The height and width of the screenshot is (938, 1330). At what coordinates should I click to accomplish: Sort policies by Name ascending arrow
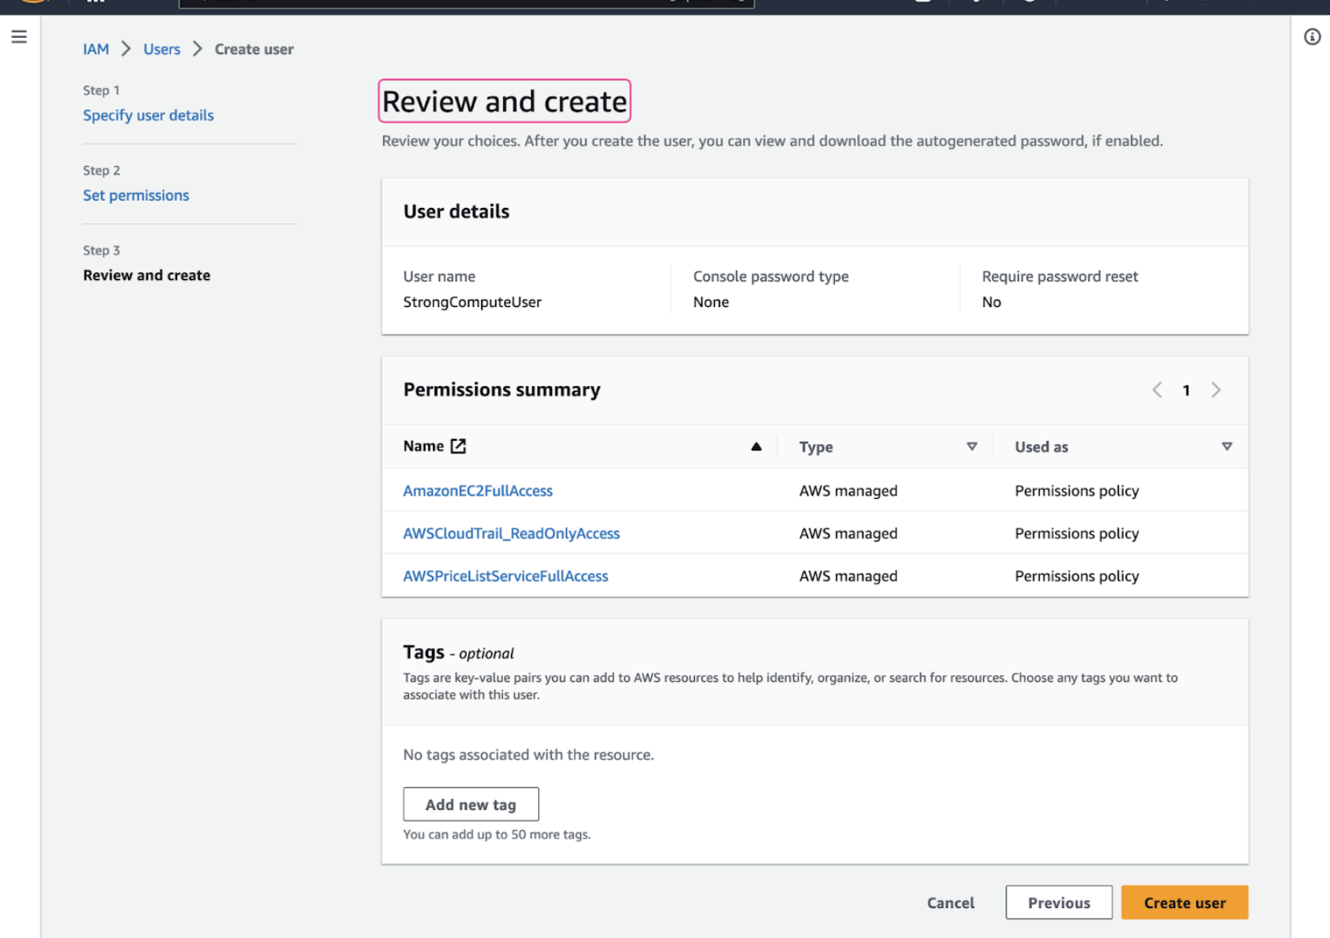point(756,446)
